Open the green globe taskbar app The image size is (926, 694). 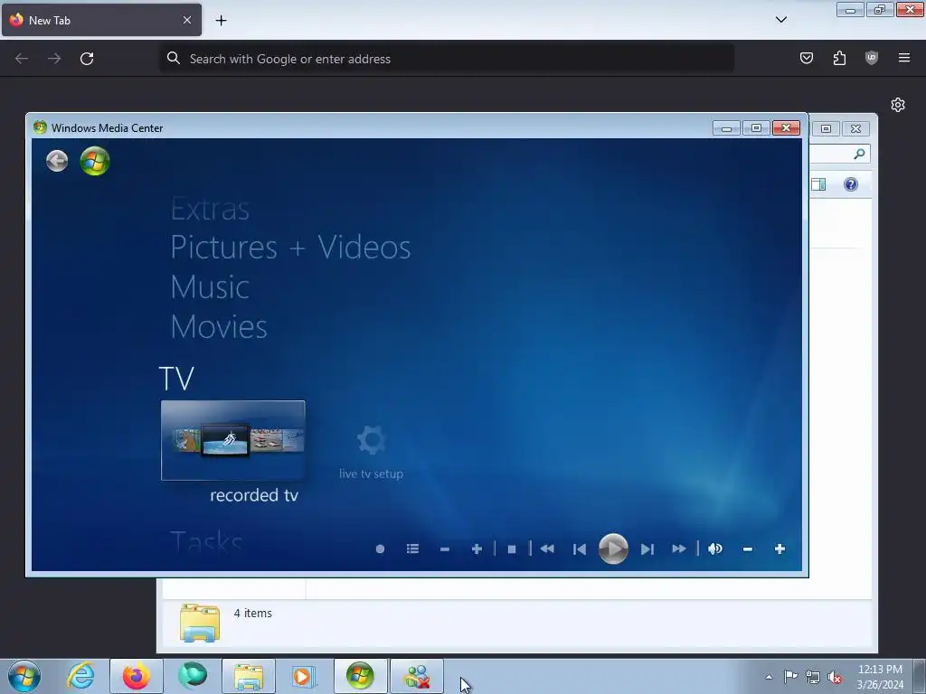pos(193,676)
